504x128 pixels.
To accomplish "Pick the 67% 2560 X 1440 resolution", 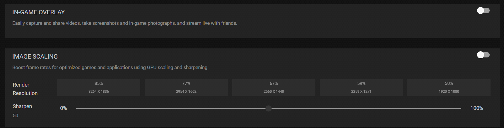I will click(x=274, y=87).
